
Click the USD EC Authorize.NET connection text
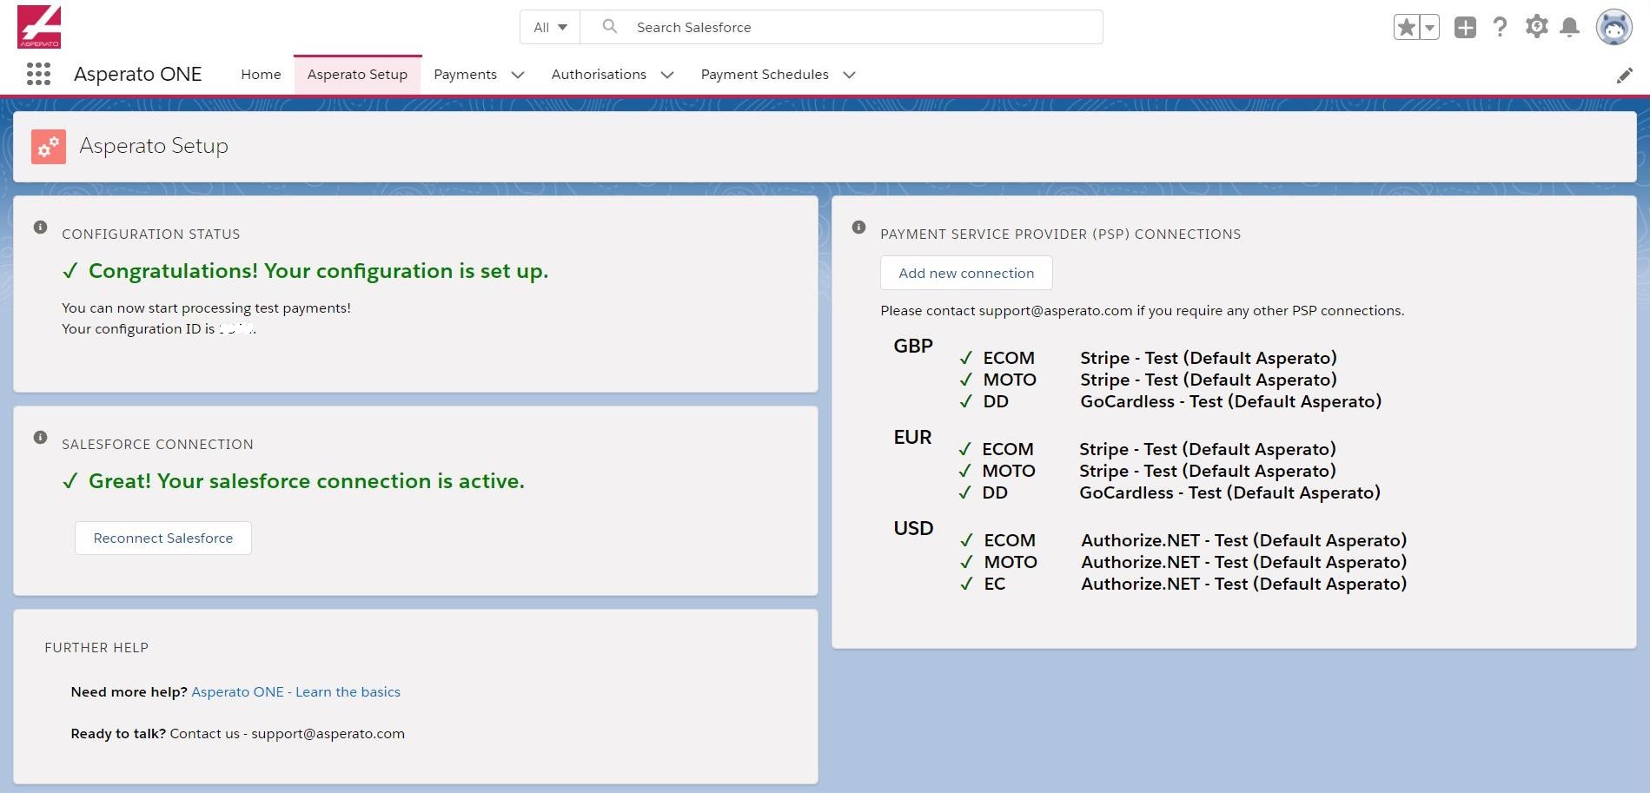click(x=1243, y=584)
